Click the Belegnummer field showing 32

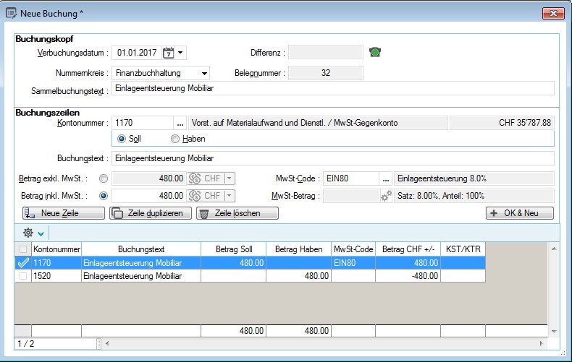(325, 73)
